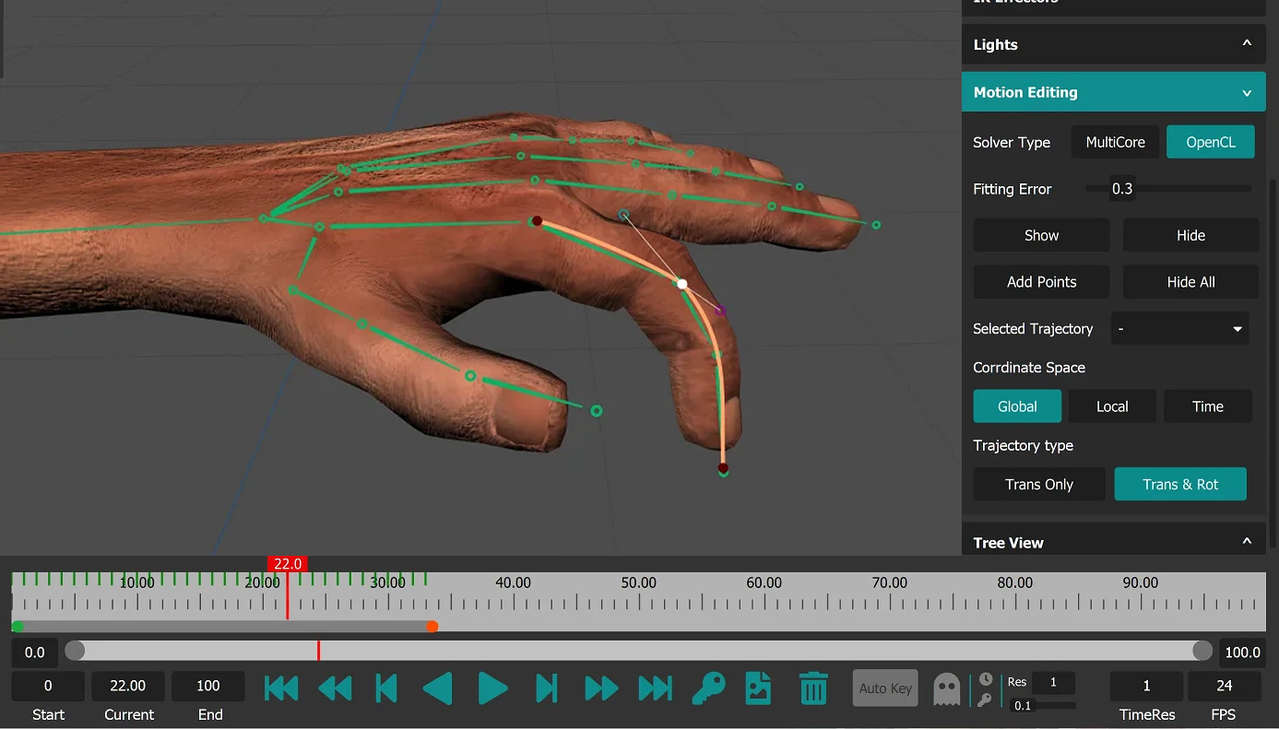
Task: Click the rewind double-arrow button
Action: [335, 688]
